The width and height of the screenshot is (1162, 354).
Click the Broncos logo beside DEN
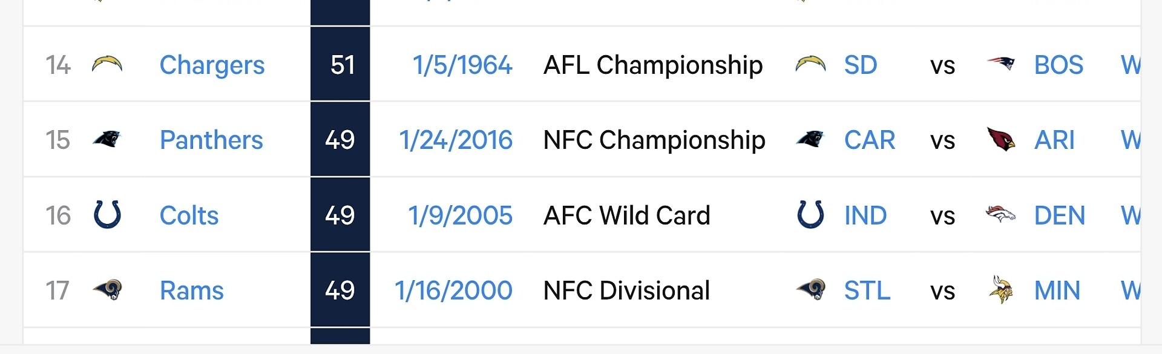pos(1000,214)
